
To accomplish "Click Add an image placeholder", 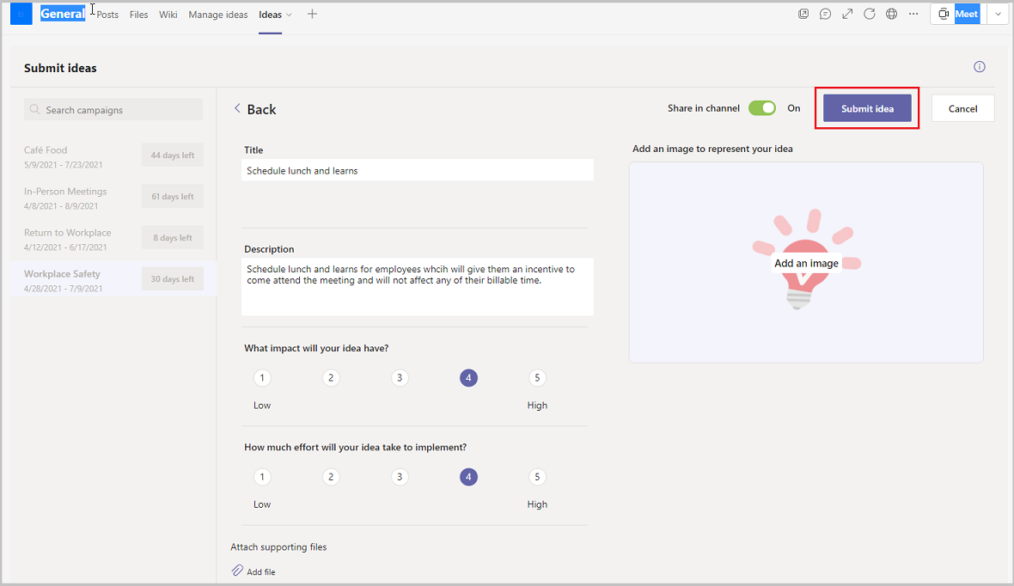I will (x=806, y=263).
